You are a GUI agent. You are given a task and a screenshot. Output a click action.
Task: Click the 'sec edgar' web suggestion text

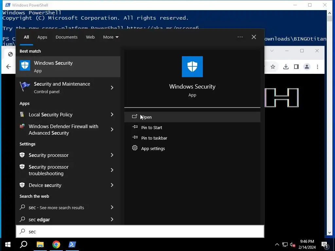point(39,219)
